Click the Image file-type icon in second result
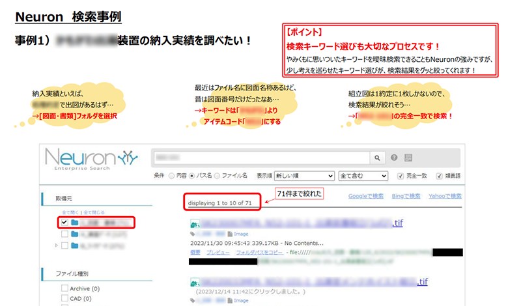Screen dimensions: 521x306 [230, 300]
